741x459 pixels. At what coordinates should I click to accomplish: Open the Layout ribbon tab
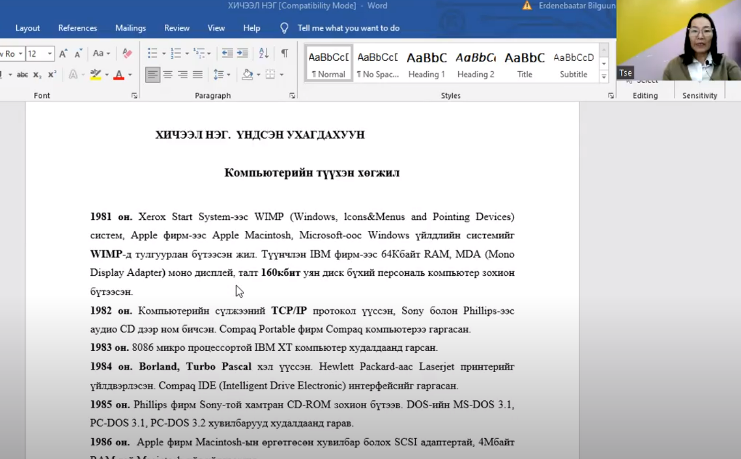pos(27,28)
